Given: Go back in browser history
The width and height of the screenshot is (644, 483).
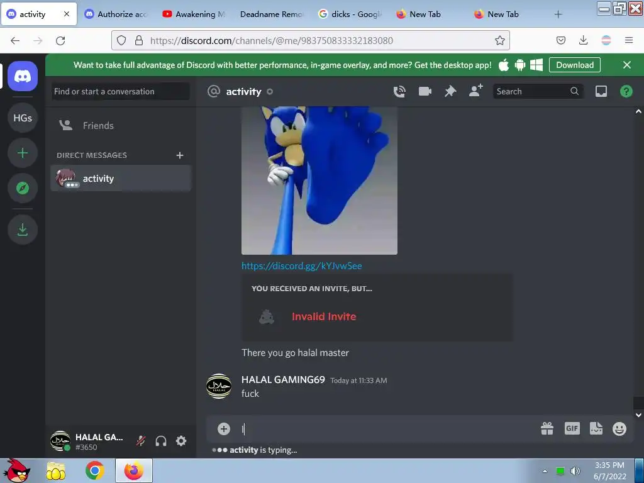Looking at the screenshot, I should (x=15, y=40).
